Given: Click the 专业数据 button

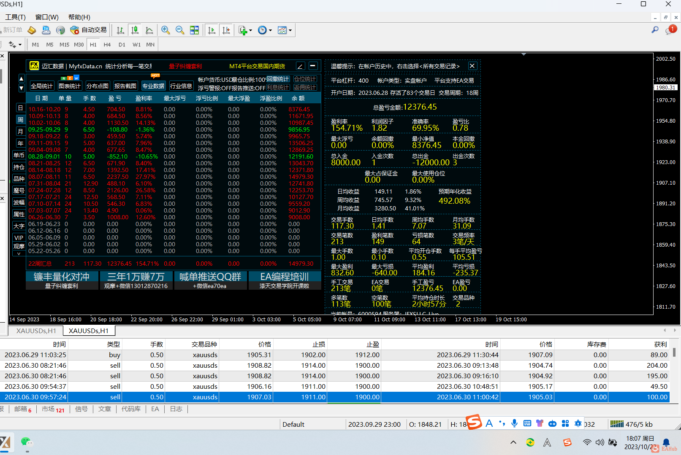Looking at the screenshot, I should (x=153, y=86).
